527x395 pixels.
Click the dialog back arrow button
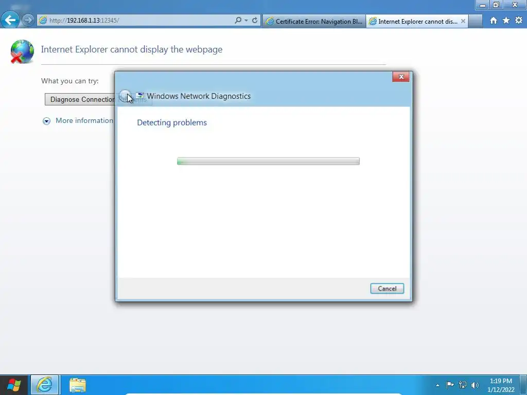click(125, 96)
